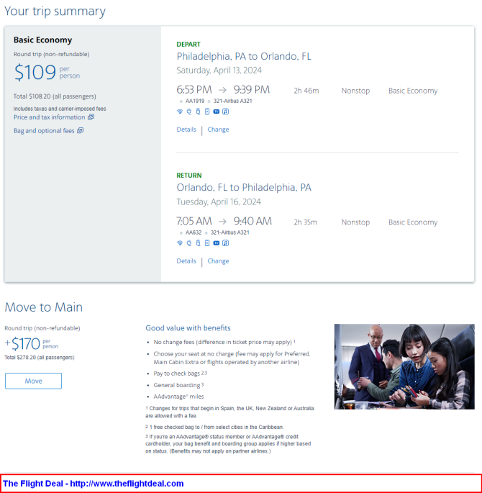Click the green DEPART label
The height and width of the screenshot is (493, 482).
[x=188, y=45]
